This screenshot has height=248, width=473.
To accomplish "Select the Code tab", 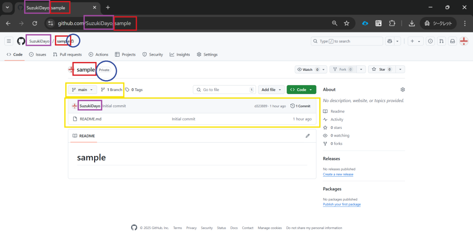I will [15, 54].
